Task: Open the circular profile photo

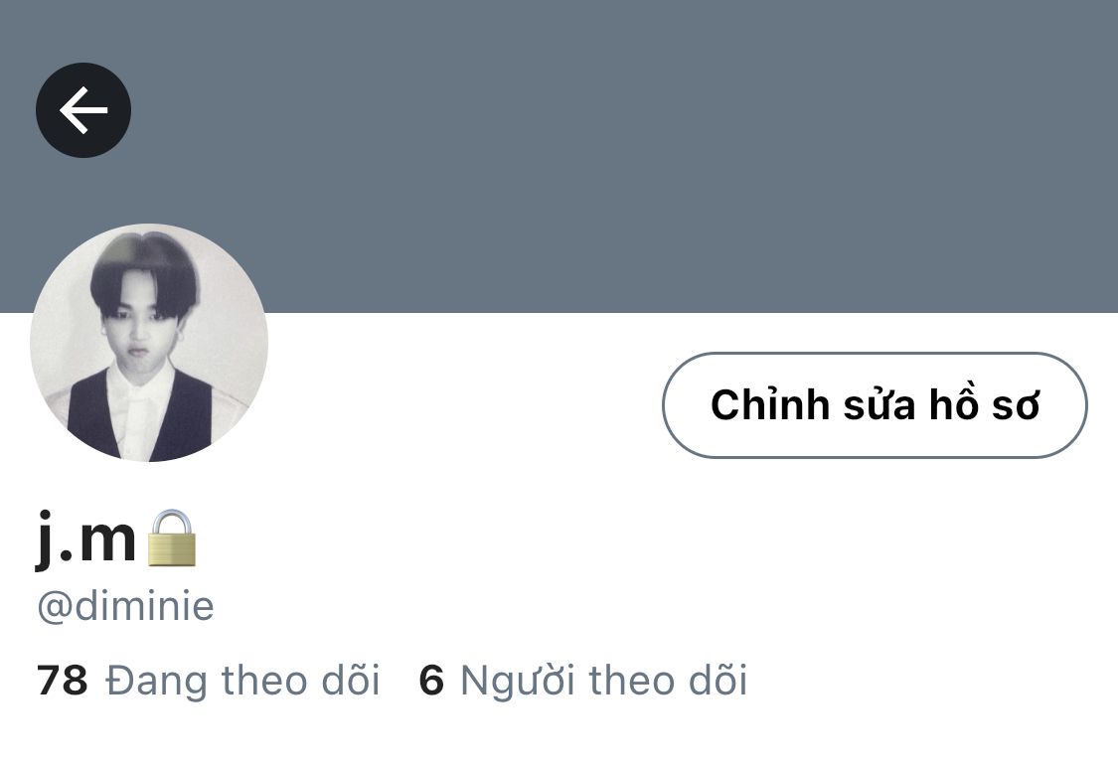Action: pyautogui.click(x=149, y=343)
